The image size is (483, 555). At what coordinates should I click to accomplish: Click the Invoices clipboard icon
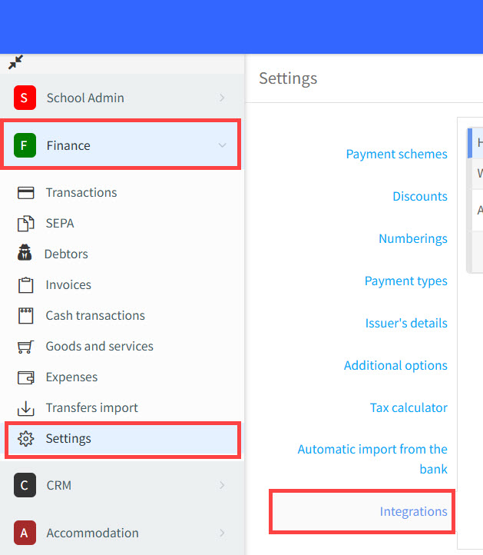tap(26, 285)
